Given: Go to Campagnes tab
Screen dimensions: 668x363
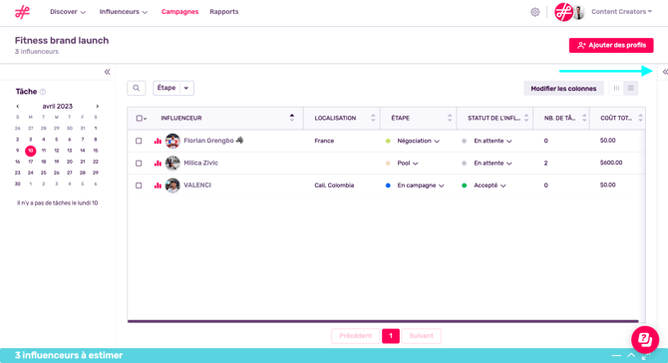Looking at the screenshot, I should click(179, 12).
